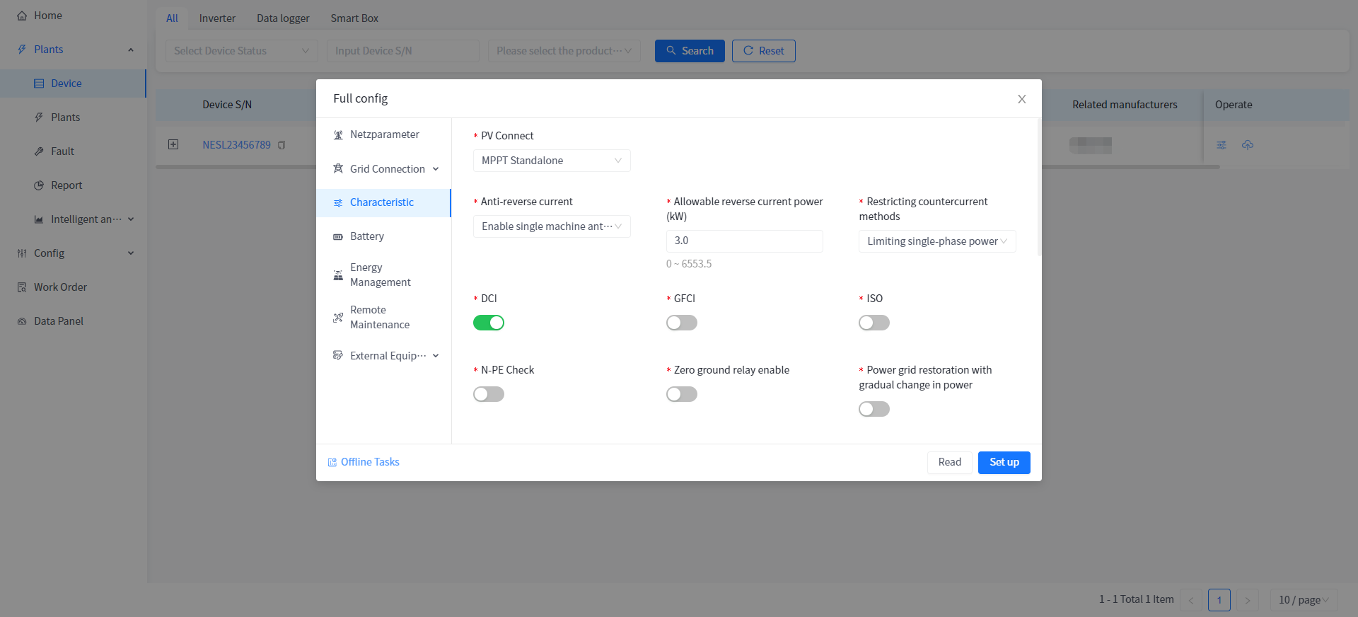
Task: Disable the DCI toggle
Action: coord(489,323)
